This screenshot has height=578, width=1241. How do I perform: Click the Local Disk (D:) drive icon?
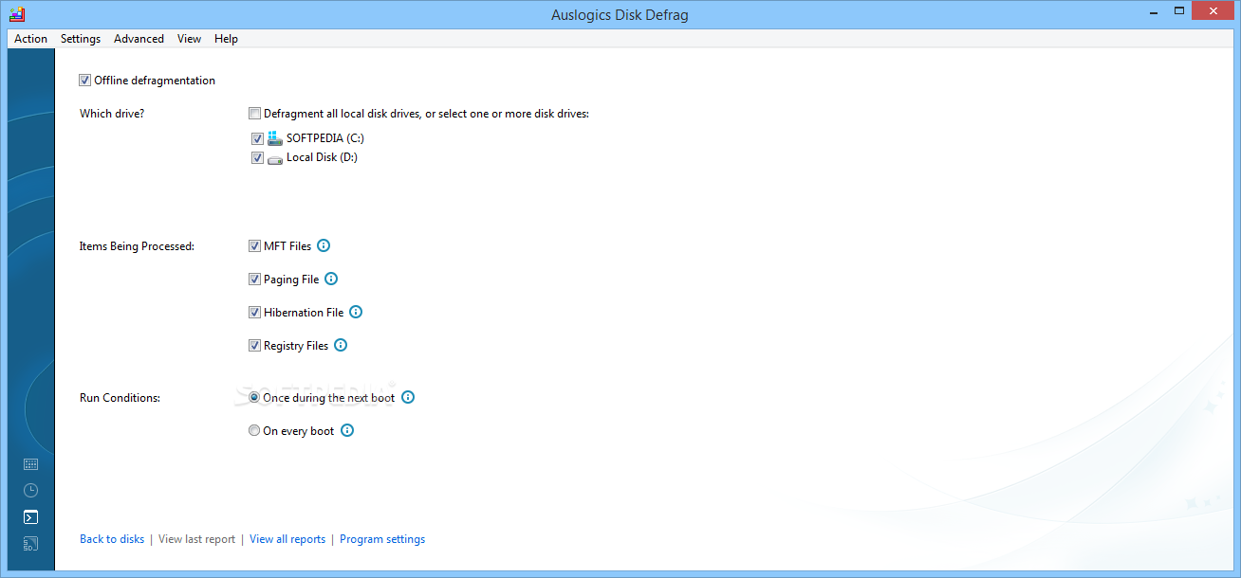point(275,158)
